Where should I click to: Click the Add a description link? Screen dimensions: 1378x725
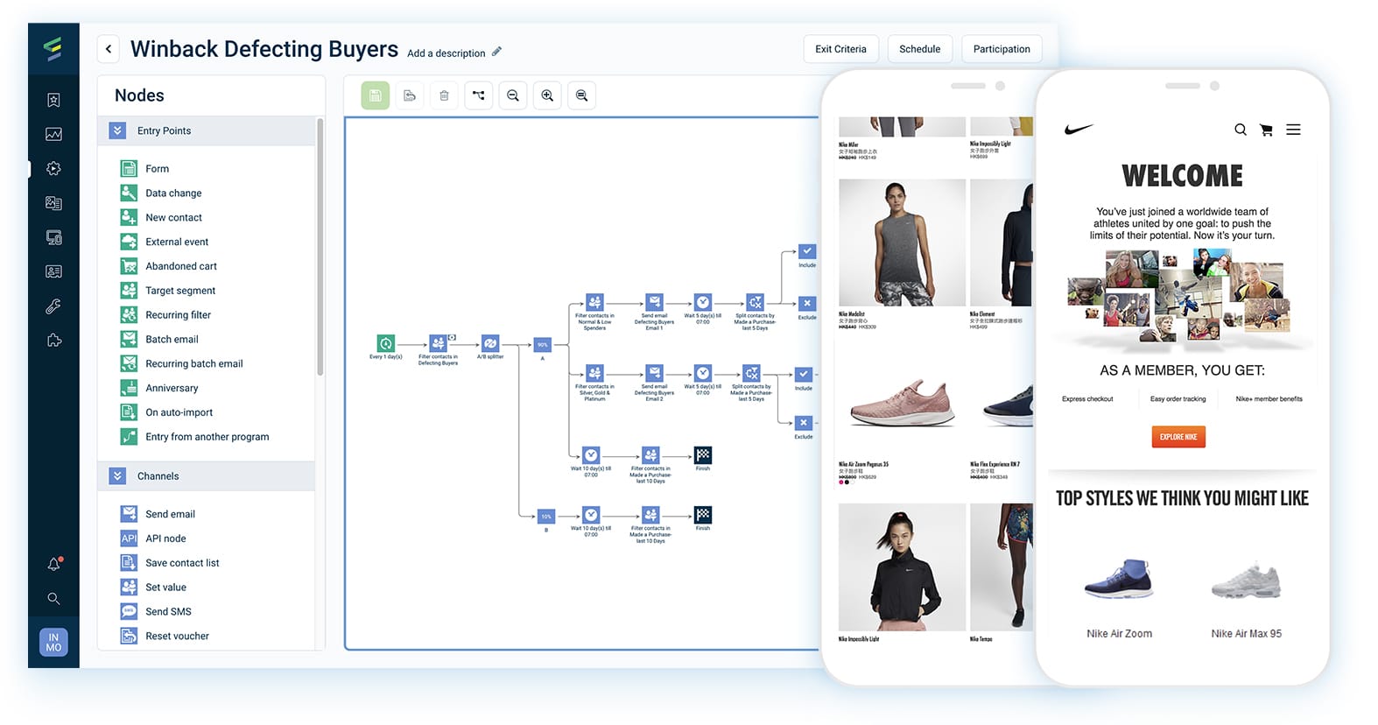(x=446, y=53)
